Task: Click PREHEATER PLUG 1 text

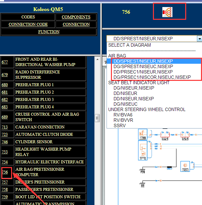Action: pos(35,85)
